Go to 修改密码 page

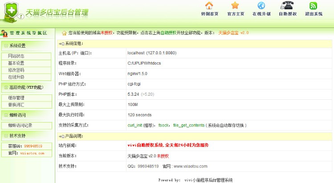click(x=16, y=70)
